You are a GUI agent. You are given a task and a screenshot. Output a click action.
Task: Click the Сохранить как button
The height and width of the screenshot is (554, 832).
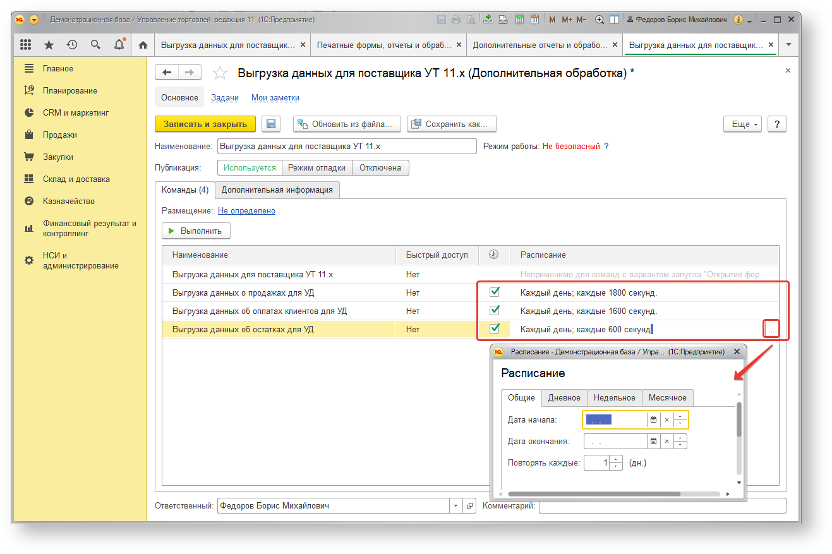(452, 124)
